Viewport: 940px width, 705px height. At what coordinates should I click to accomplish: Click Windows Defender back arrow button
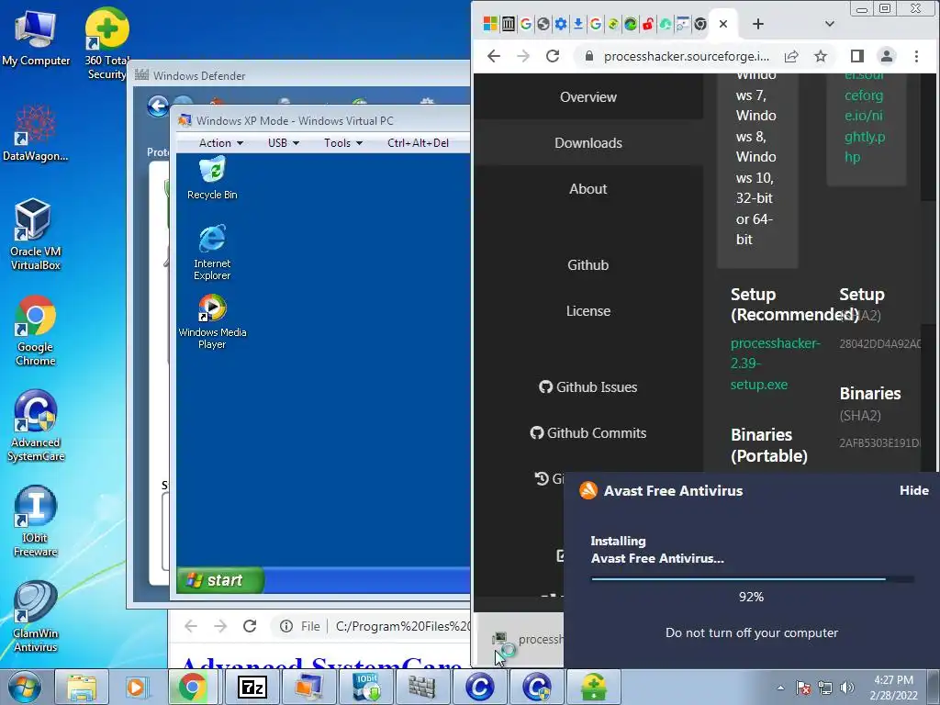(x=158, y=106)
